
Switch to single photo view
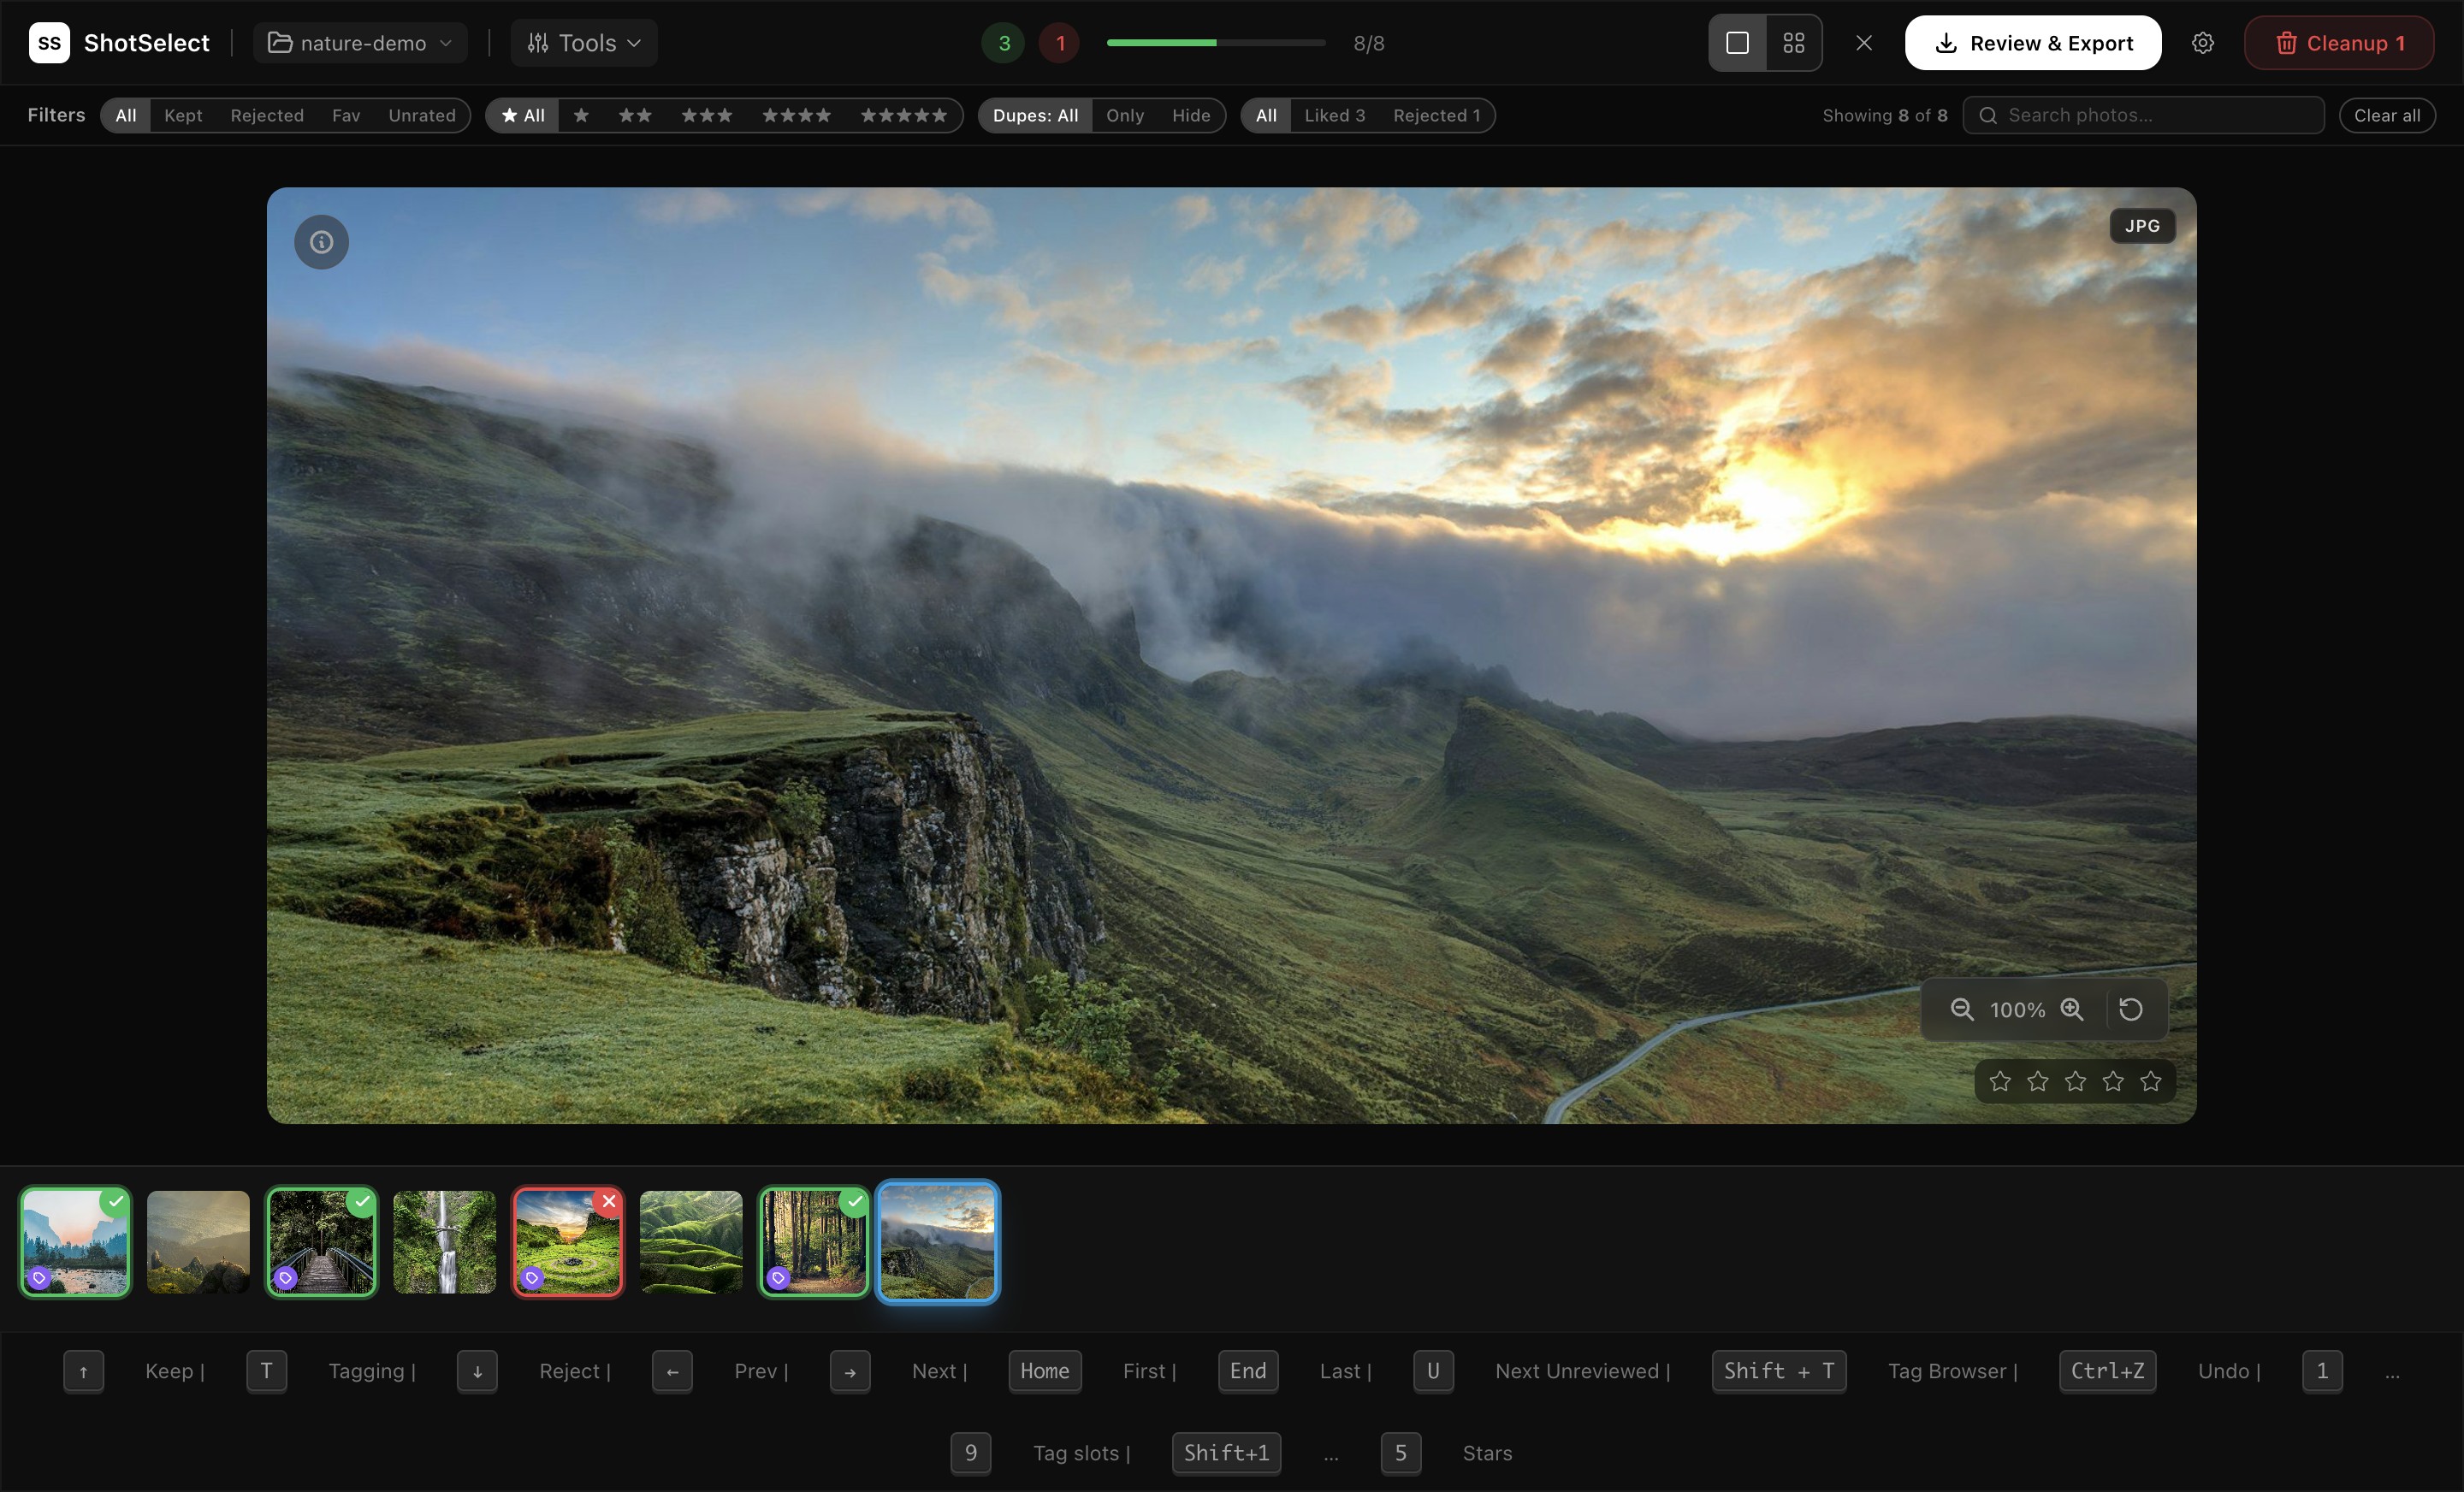point(1736,42)
